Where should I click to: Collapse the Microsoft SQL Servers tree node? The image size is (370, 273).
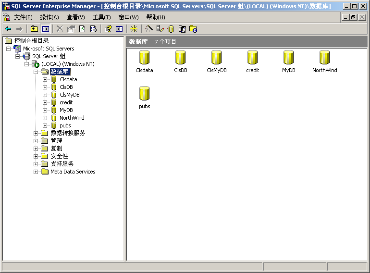(x=9, y=49)
